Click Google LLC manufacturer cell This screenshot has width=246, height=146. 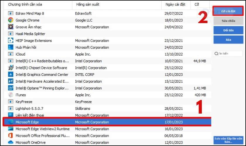[x=84, y=20]
